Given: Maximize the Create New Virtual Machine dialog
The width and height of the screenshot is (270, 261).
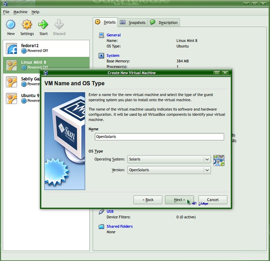Looking at the screenshot, I should pos(217,72).
